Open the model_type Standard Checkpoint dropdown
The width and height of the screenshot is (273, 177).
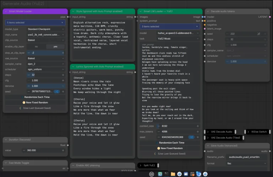pyautogui.click(x=46, y=29)
